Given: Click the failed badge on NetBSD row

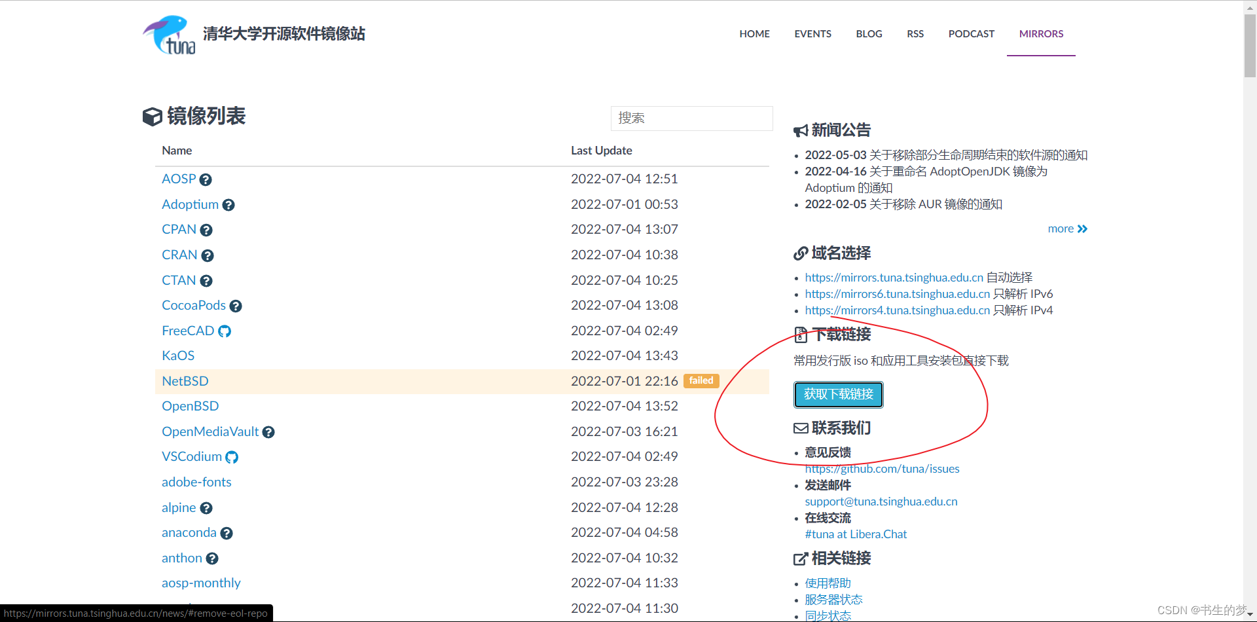Looking at the screenshot, I should (701, 380).
